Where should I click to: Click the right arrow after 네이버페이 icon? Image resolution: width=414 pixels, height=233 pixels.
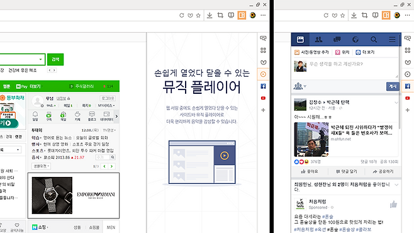tap(116, 116)
